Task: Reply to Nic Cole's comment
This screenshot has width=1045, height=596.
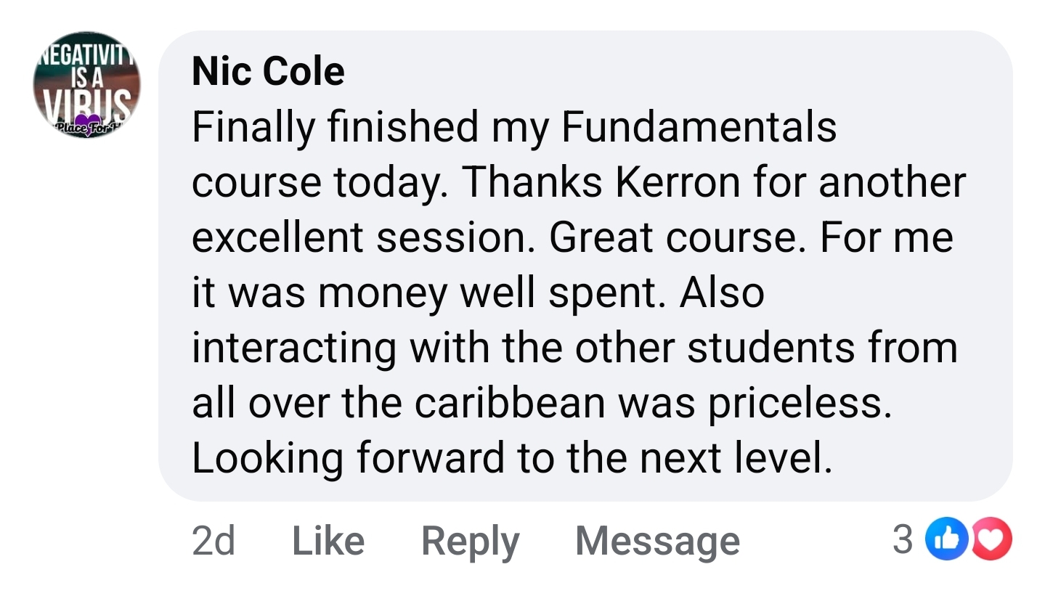Action: tap(470, 541)
